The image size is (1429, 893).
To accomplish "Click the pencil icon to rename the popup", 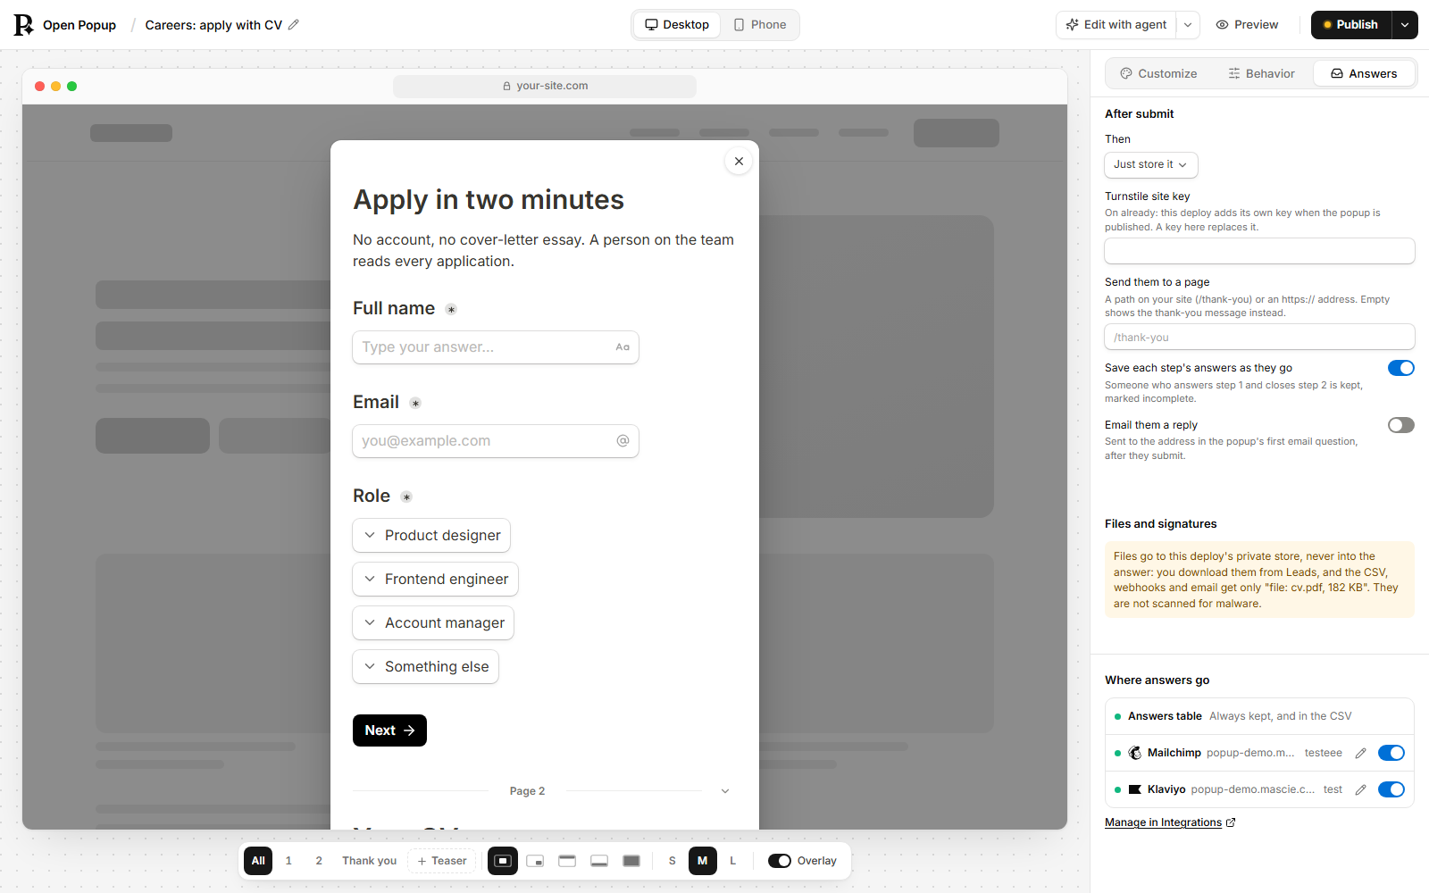I will point(294,25).
